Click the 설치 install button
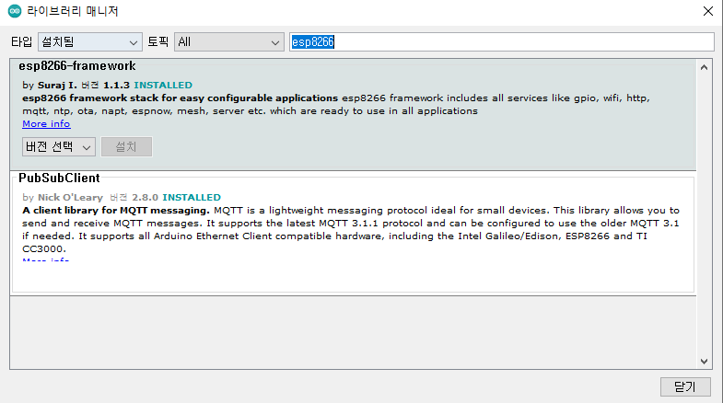Screen dimensions: 723x403 click(126, 147)
